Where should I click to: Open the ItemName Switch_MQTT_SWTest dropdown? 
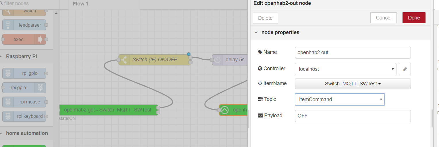(353, 84)
